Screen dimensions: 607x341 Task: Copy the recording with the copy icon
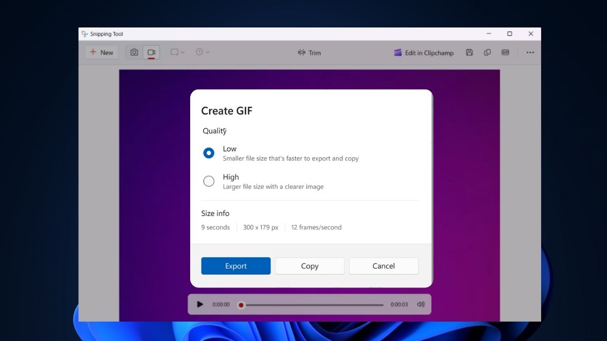pyautogui.click(x=487, y=52)
